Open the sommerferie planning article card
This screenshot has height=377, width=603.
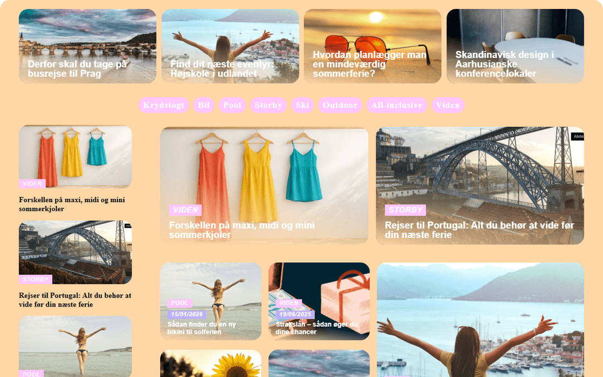pyautogui.click(x=372, y=46)
